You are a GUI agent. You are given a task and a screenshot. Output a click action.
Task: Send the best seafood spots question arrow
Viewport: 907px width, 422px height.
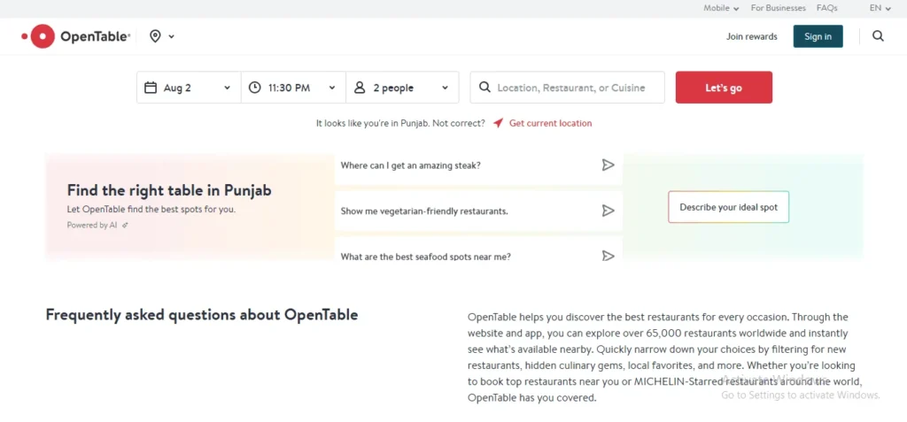click(608, 256)
